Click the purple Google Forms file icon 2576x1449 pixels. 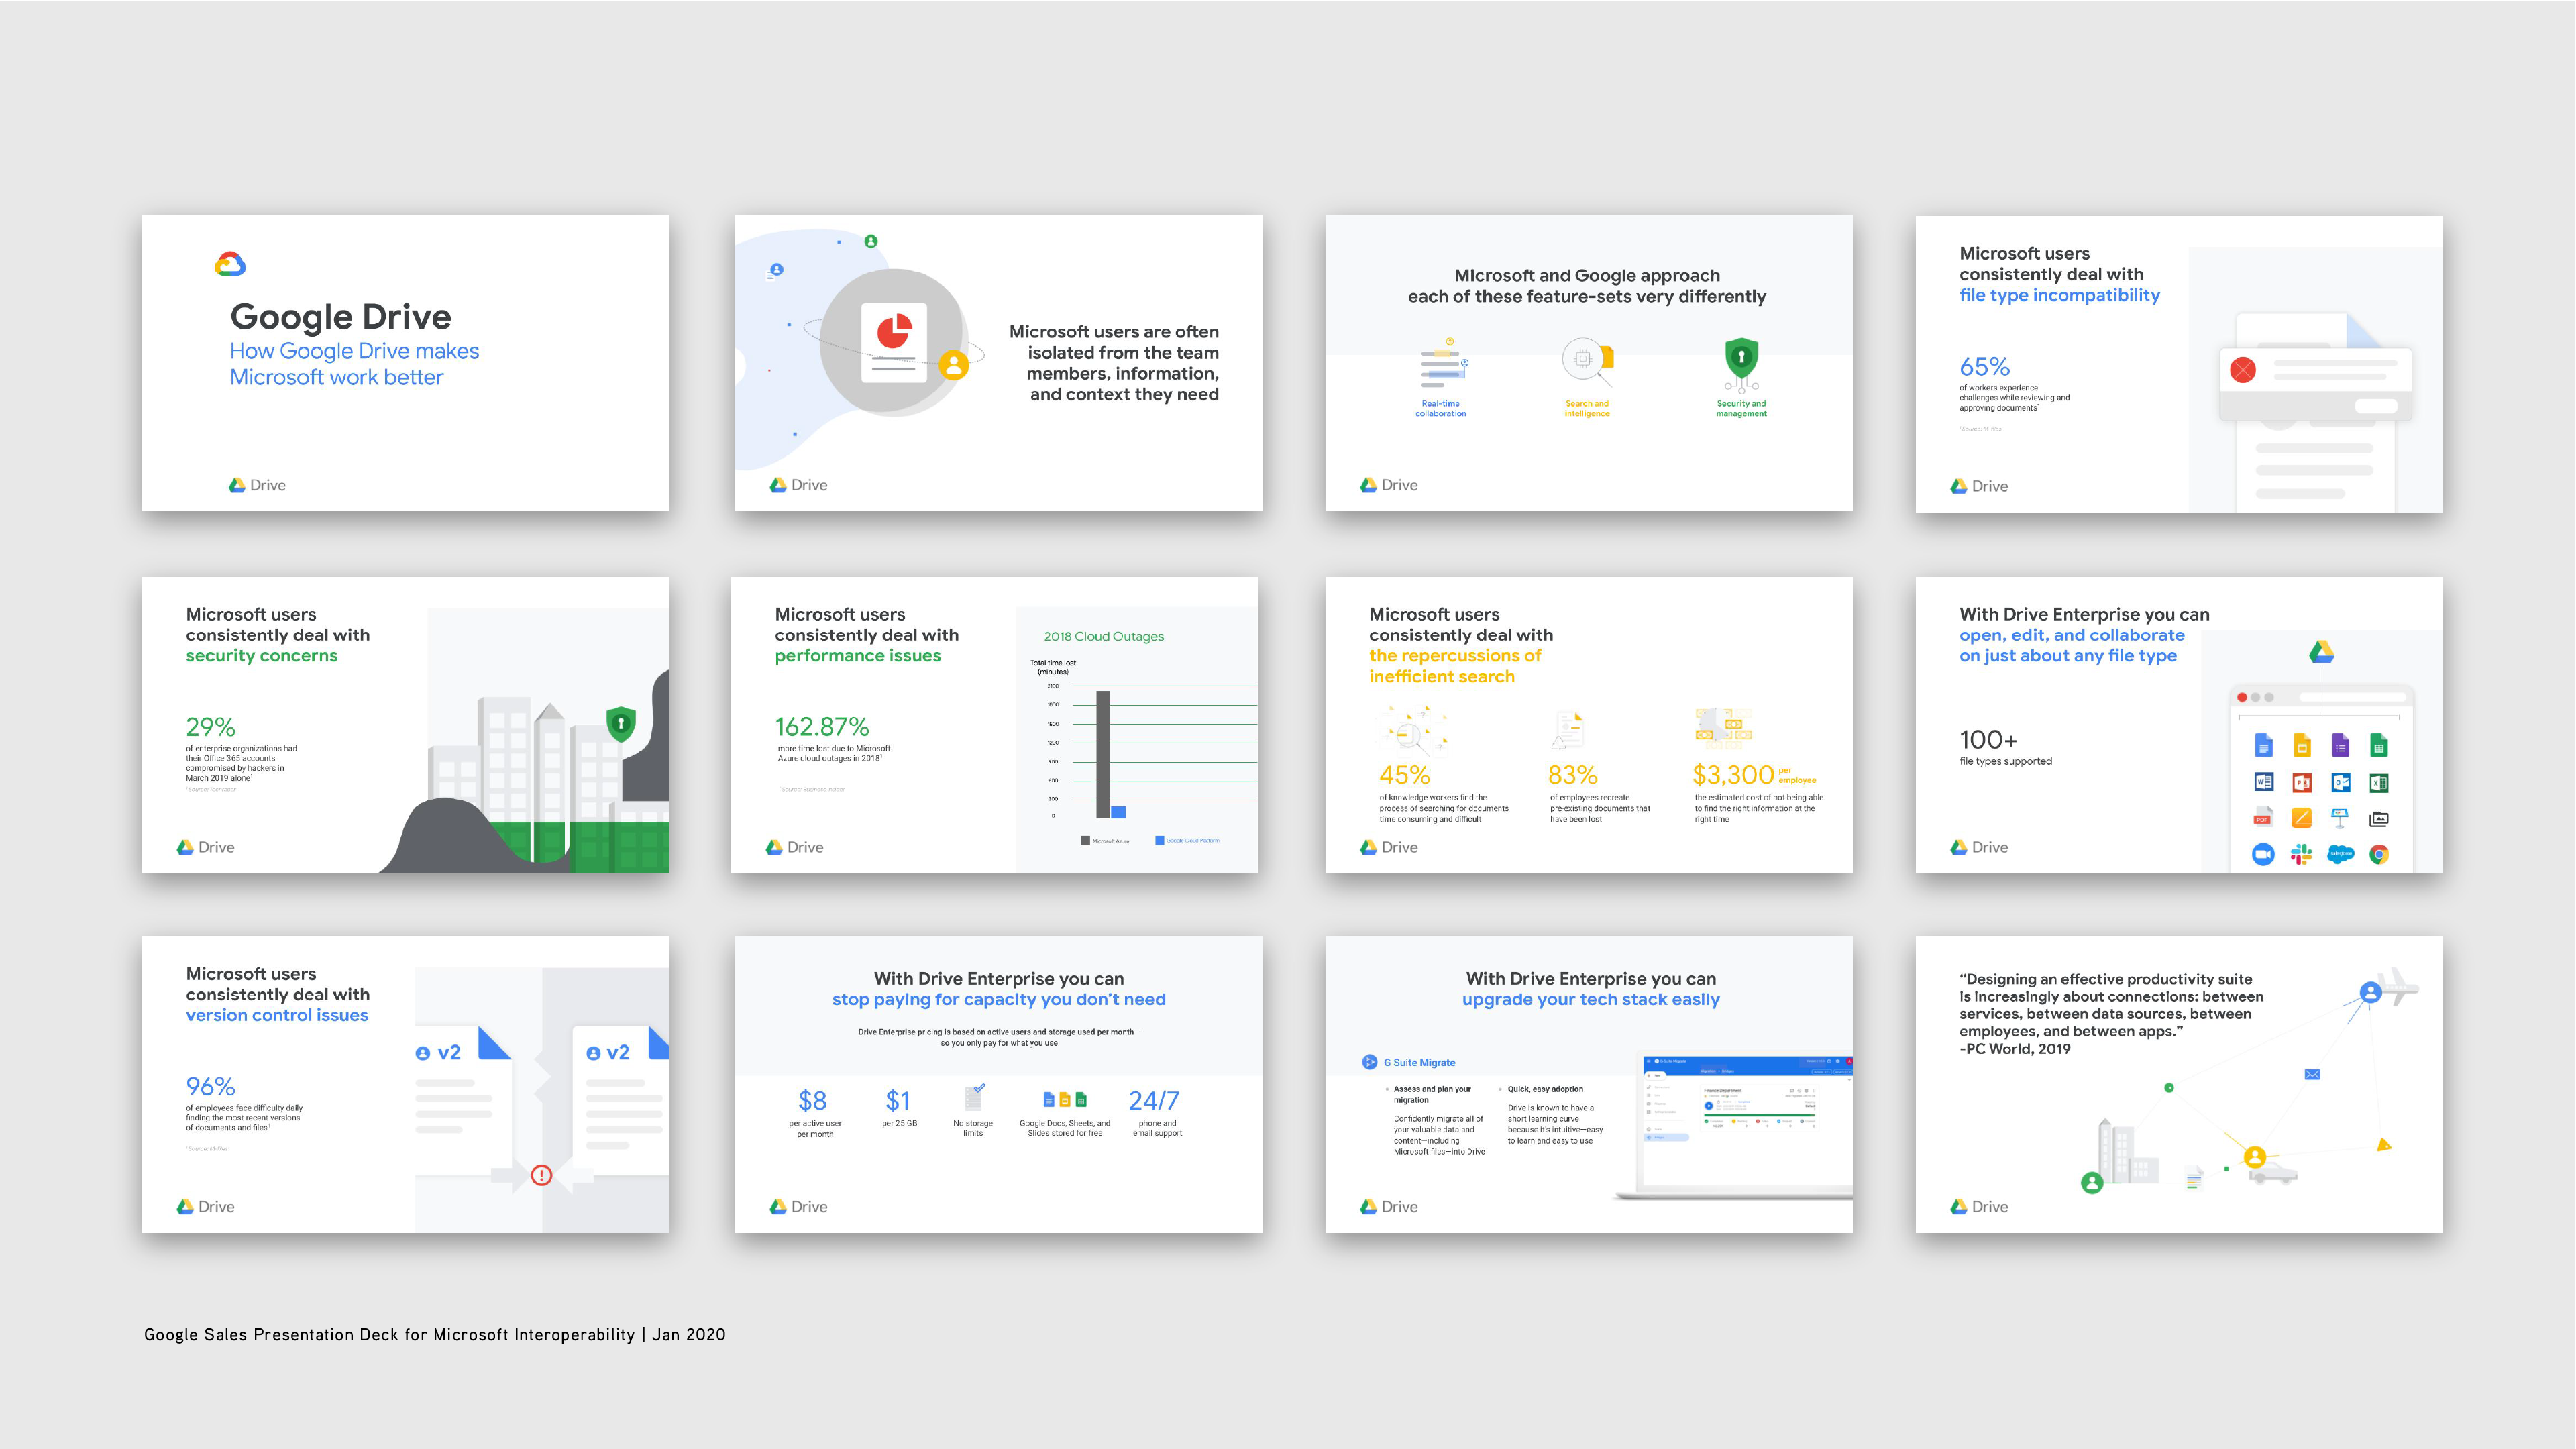pos(2340,745)
